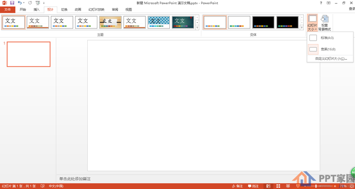The image size is (355, 189).
Task: Open 设置背景格式 format background
Action: point(325,23)
